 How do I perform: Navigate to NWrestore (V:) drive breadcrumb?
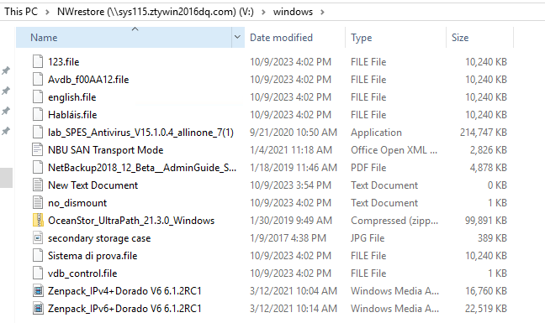[x=156, y=12]
